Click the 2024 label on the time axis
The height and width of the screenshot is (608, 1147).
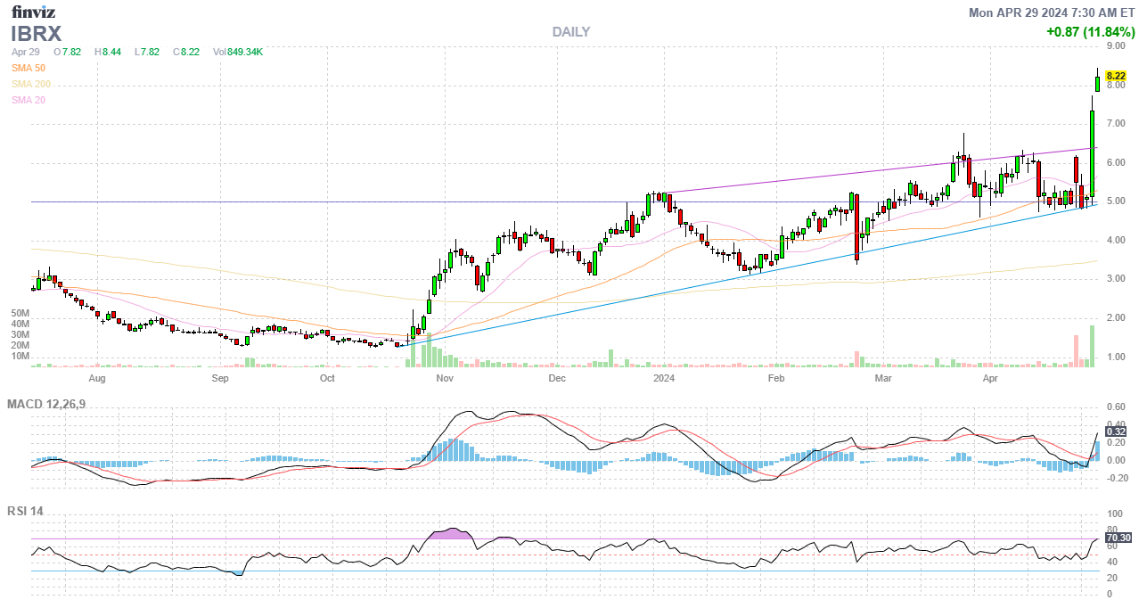(664, 379)
